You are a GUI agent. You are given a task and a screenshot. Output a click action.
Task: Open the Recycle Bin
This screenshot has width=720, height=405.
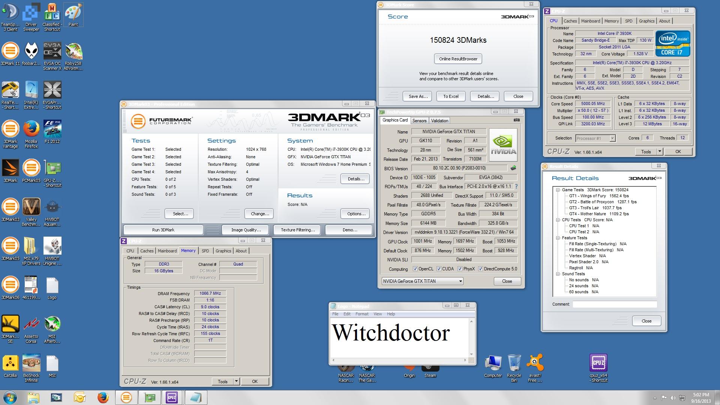pos(514,368)
